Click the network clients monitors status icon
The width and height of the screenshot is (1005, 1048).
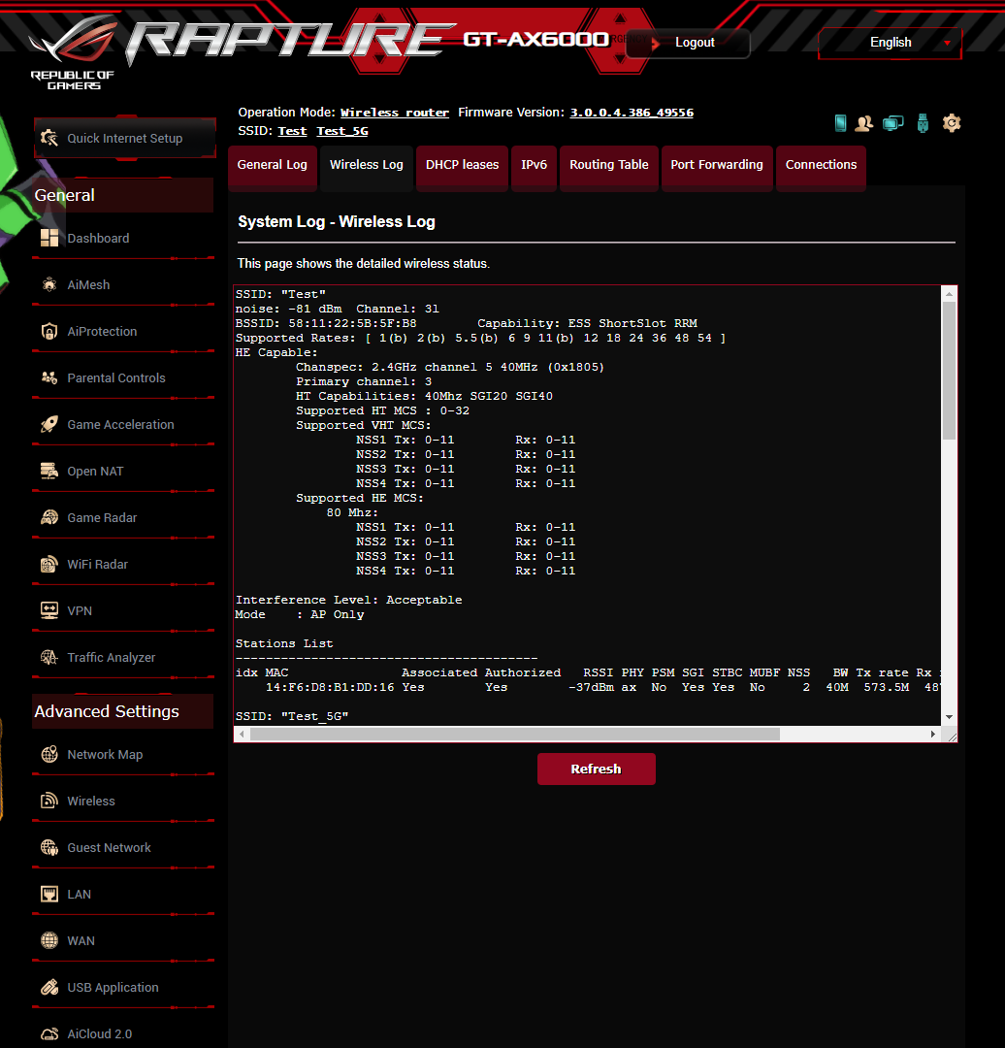tap(892, 123)
